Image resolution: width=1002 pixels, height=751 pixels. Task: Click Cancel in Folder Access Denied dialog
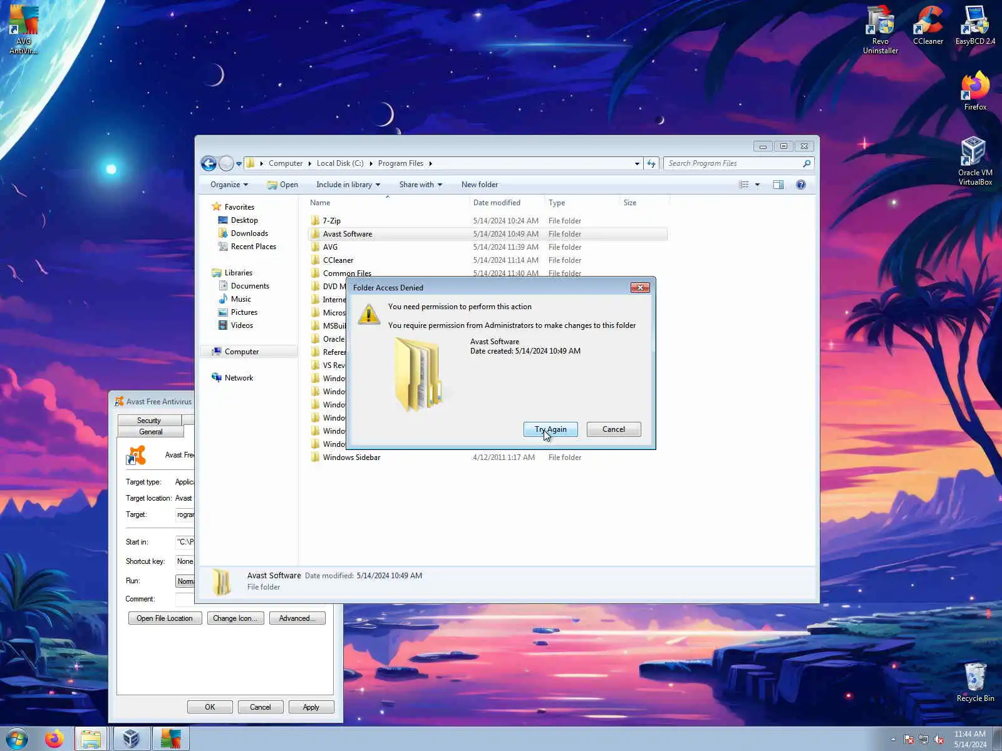pyautogui.click(x=614, y=429)
